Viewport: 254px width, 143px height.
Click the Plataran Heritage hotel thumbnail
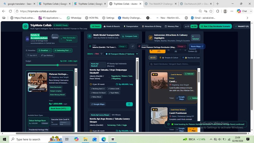38,82
